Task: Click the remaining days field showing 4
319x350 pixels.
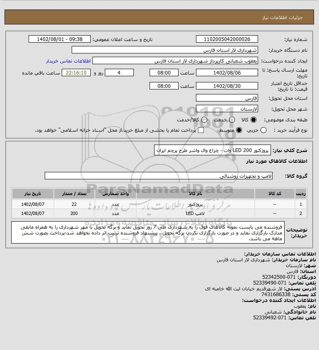Action: [119, 72]
